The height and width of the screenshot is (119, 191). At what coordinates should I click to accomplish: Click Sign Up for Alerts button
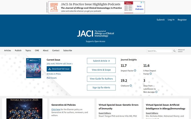[101, 88]
